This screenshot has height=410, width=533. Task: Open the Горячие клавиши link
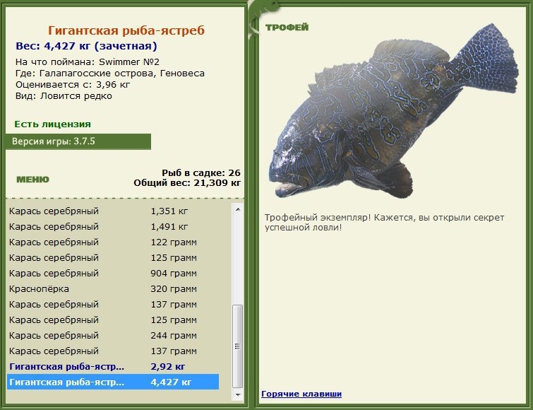(x=301, y=394)
